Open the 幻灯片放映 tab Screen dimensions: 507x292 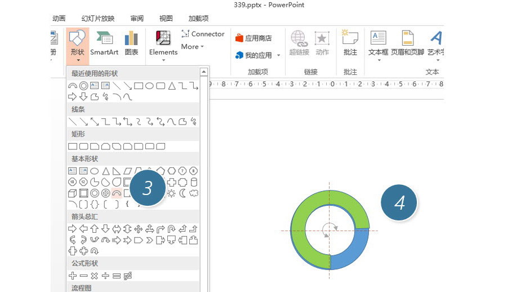click(97, 19)
